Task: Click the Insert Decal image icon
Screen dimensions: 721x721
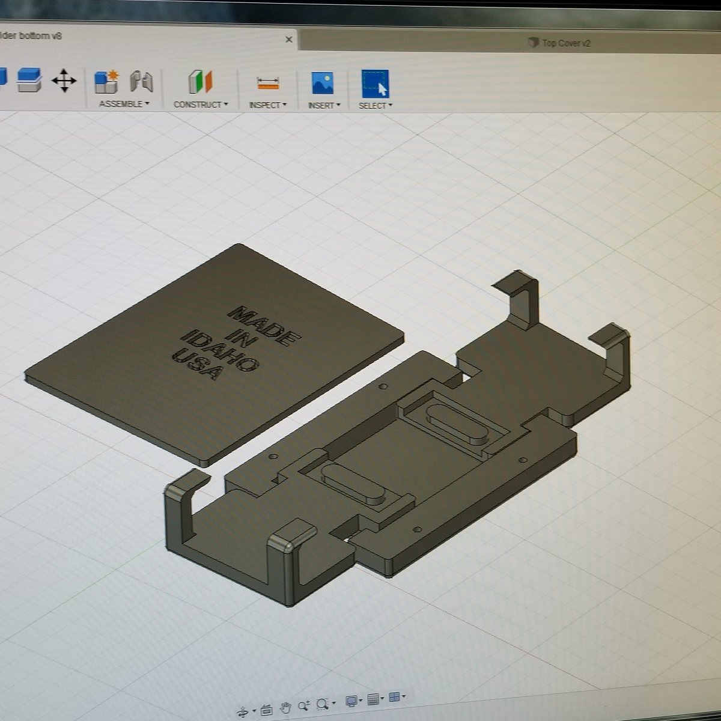Action: [323, 83]
